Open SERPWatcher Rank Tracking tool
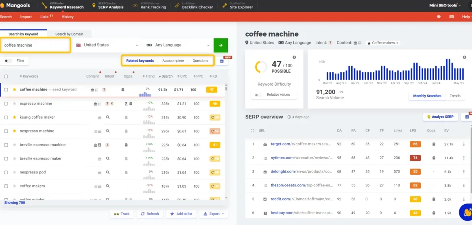Image resolution: width=472 pixels, height=225 pixels. [x=149, y=6]
